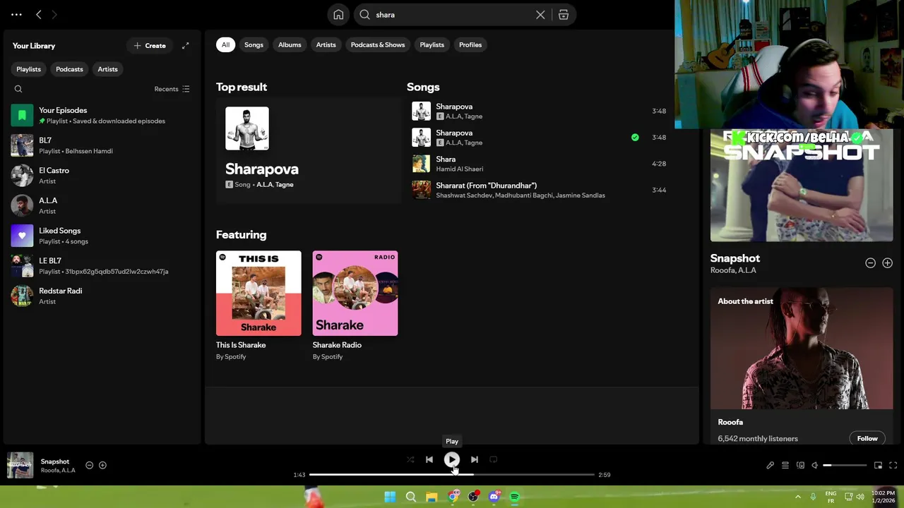
Task: Add Snapshot to Liked Songs in panel
Action: pyautogui.click(x=887, y=263)
